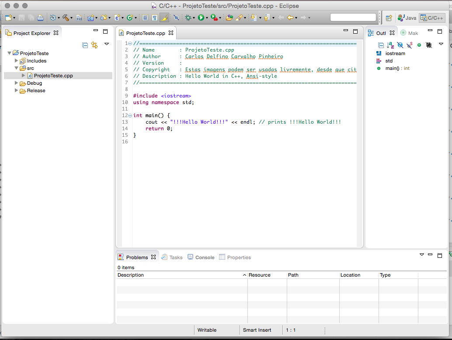
Task: Click the Open Element icon in toolbar
Action: [229, 18]
